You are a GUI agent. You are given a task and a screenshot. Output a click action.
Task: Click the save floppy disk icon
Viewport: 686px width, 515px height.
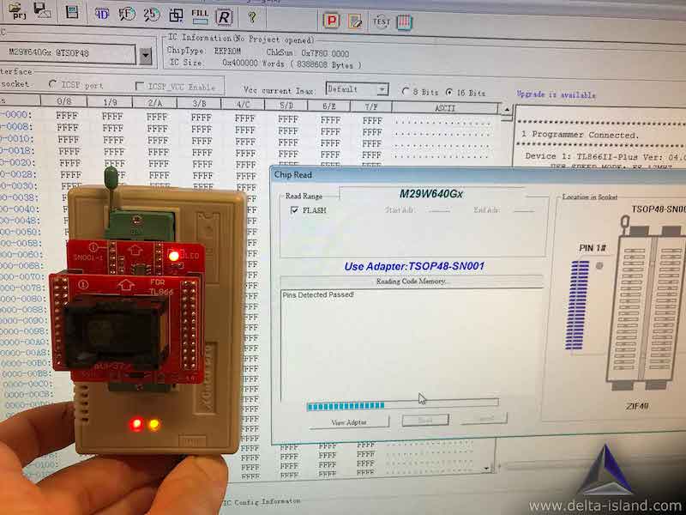pos(73,13)
